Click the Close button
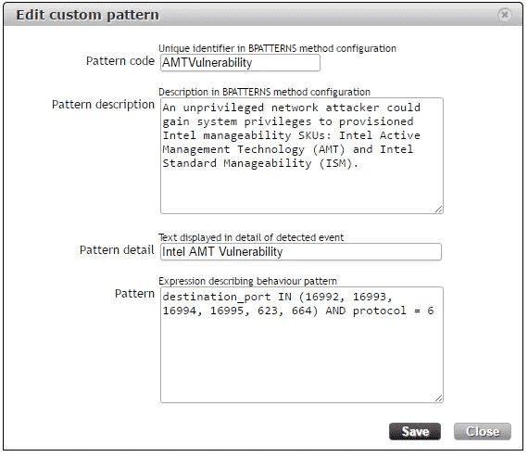528x457 pixels. 483,431
